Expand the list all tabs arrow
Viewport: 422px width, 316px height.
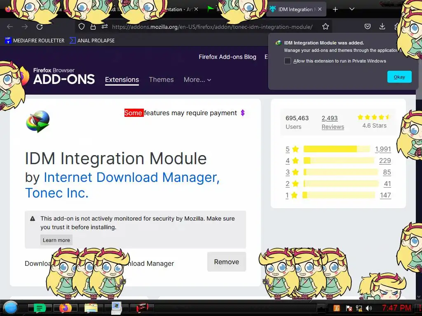pyautogui.click(x=352, y=9)
